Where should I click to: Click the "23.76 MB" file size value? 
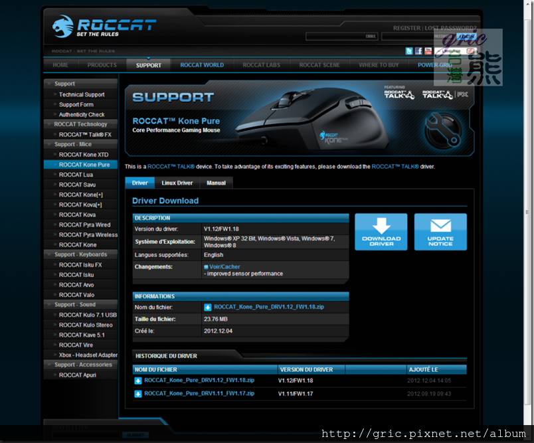[x=216, y=319]
